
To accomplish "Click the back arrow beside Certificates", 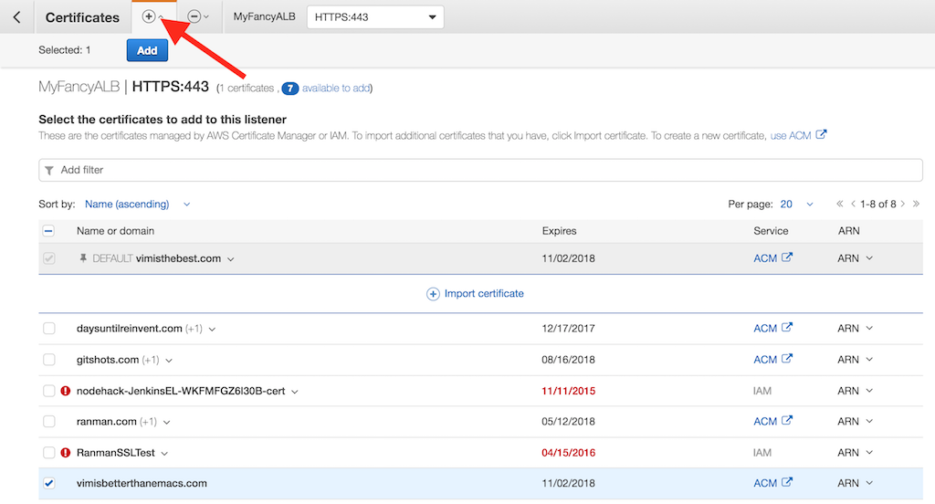I will click(x=16, y=17).
